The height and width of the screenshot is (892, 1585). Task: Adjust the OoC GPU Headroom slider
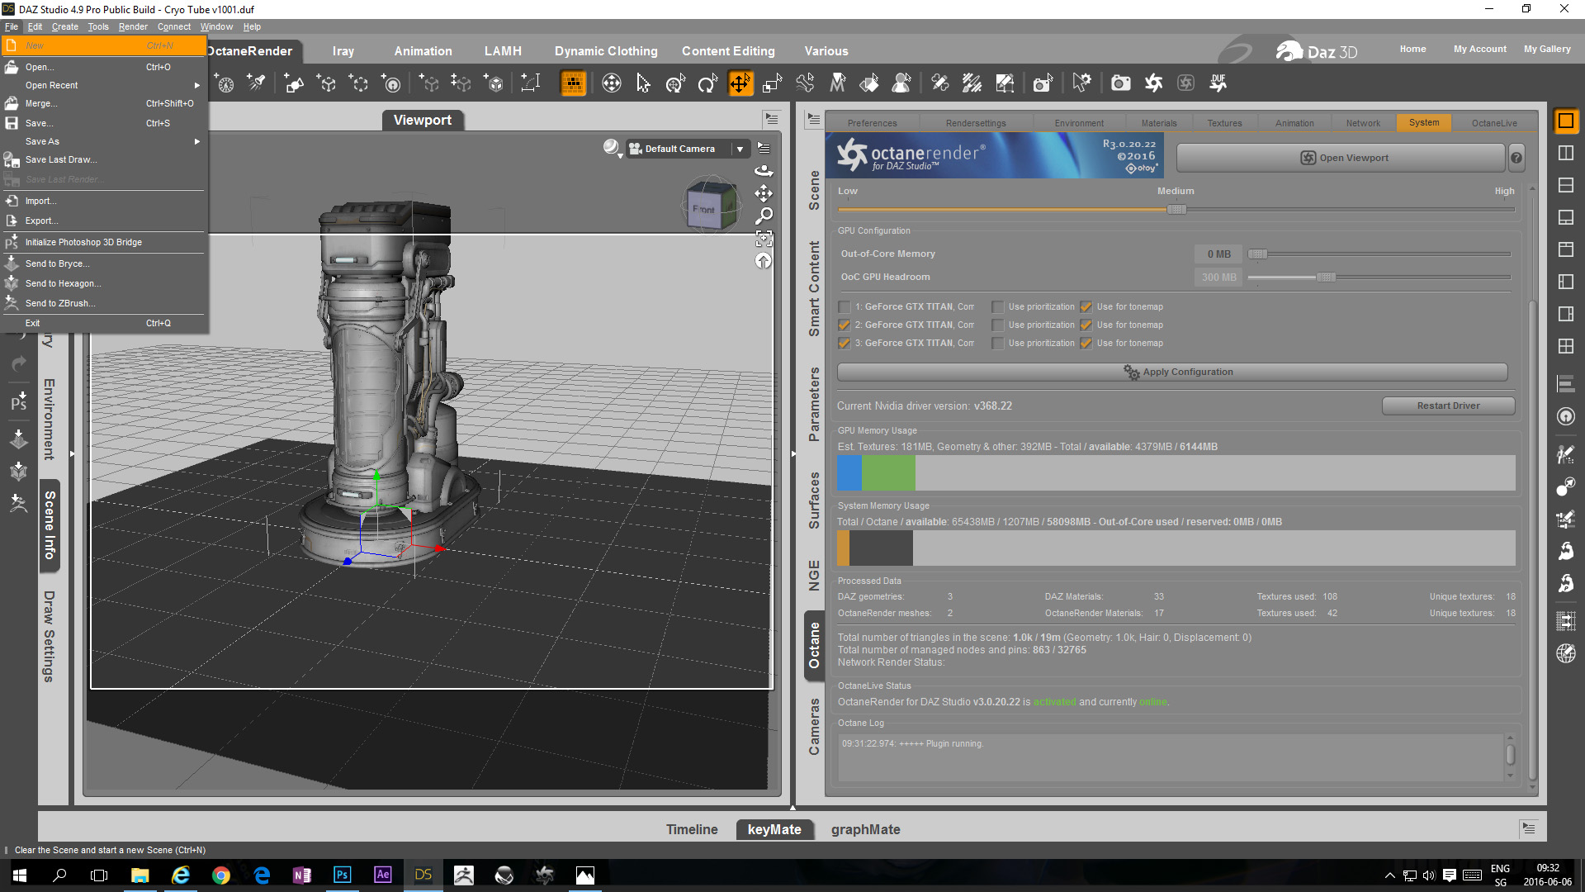tap(1325, 278)
